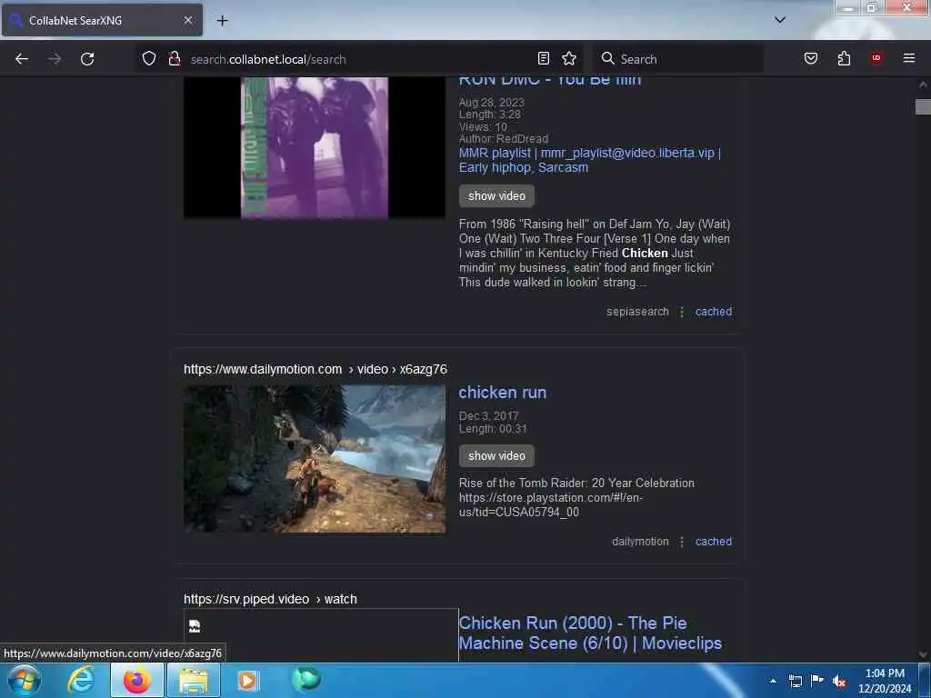Open the RUN DMC video thumbnail
Viewport: 931px width, 698px height.
click(x=314, y=147)
